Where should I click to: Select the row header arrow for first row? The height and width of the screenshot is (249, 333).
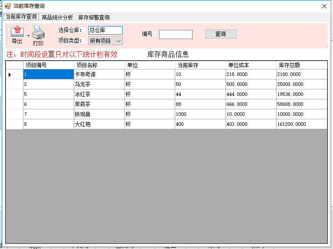click(14, 75)
